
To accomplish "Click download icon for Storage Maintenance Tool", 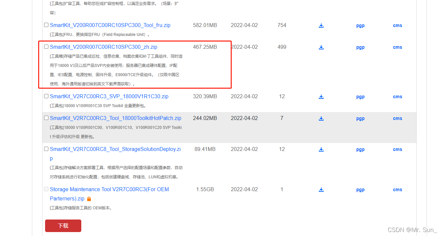I will coord(321,190).
